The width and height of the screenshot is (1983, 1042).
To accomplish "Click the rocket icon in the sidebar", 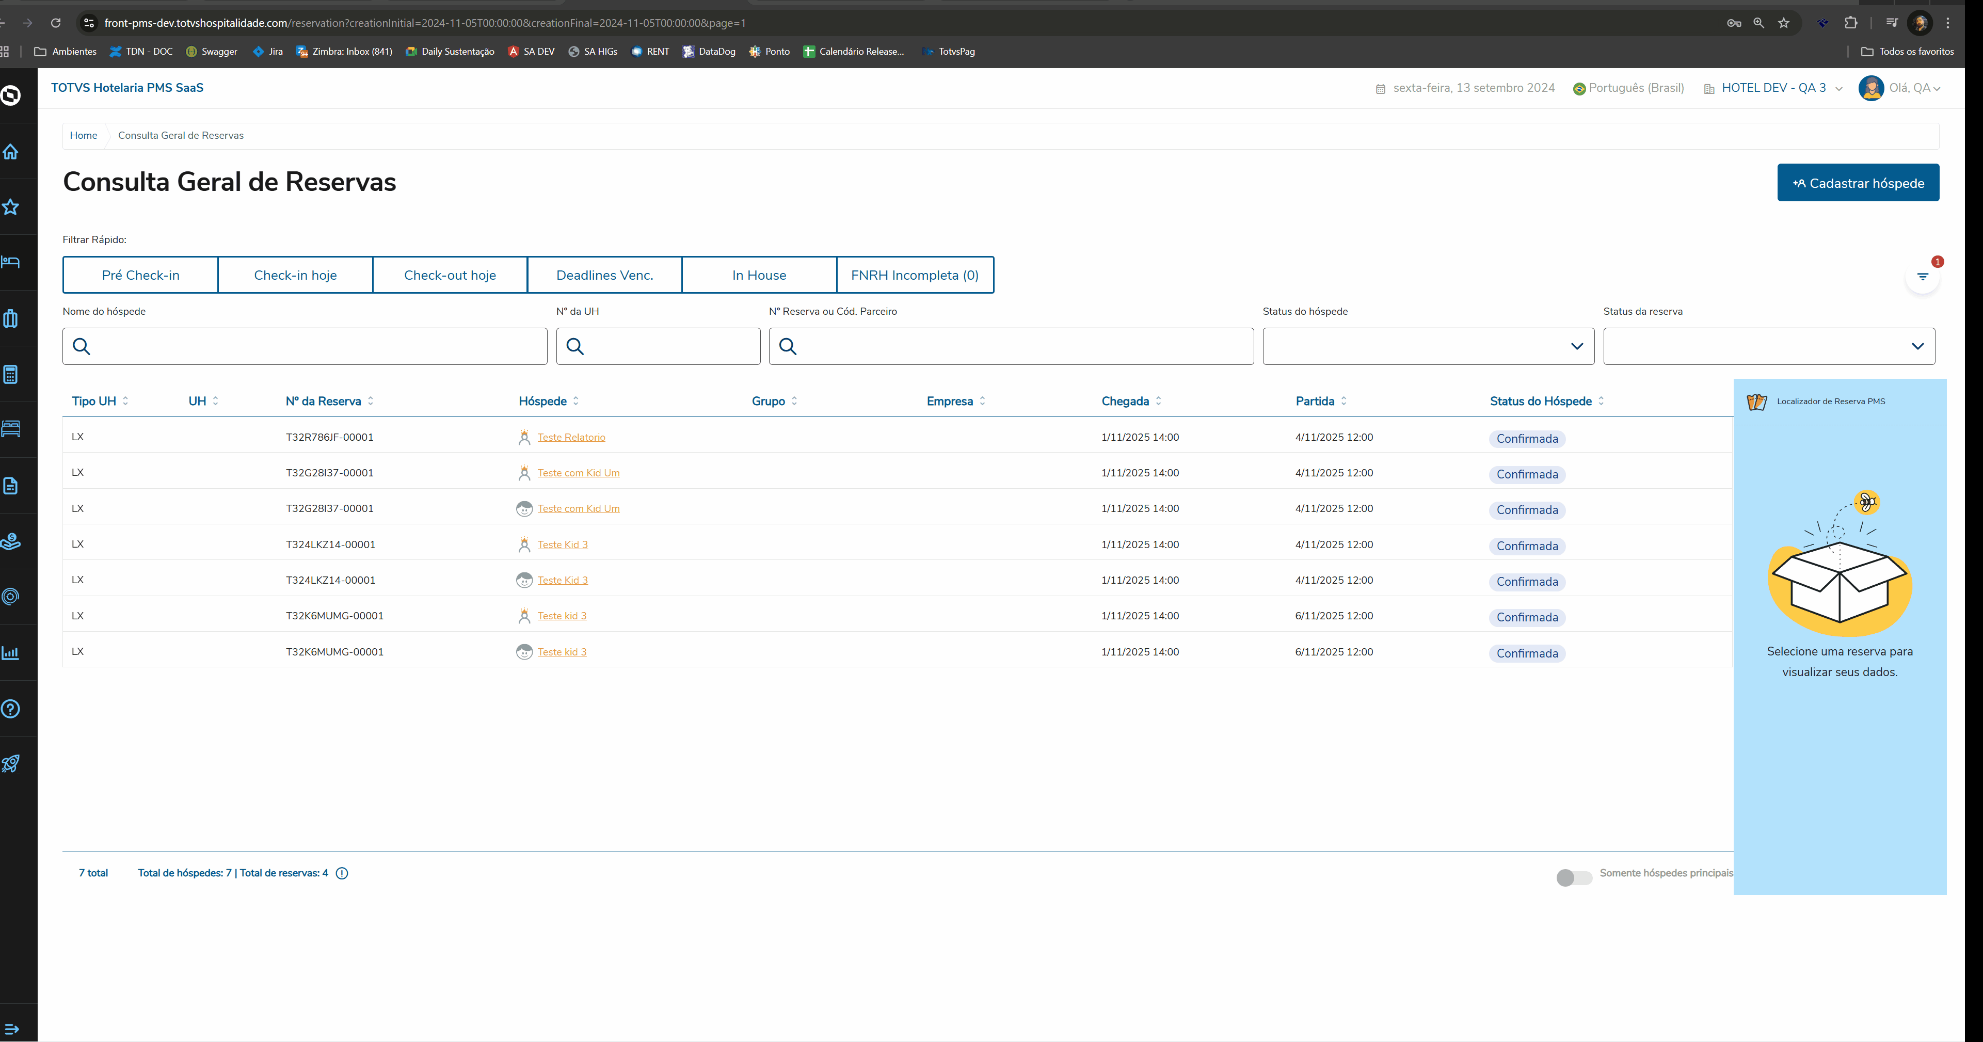I will (11, 763).
